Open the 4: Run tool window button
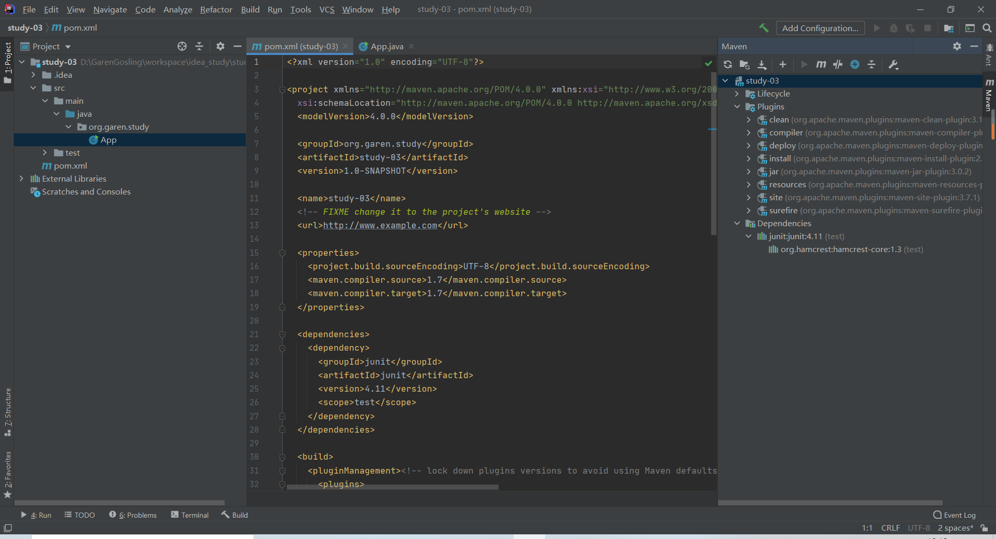This screenshot has height=539, width=996. pos(36,515)
